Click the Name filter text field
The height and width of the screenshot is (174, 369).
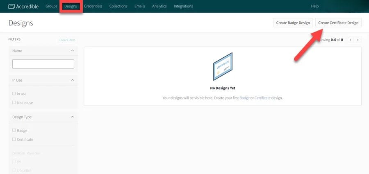(43, 64)
